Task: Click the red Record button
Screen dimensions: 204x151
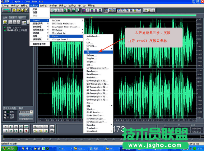Action: coord(26,131)
